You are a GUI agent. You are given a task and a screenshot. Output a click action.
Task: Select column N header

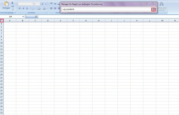coord(174,21)
